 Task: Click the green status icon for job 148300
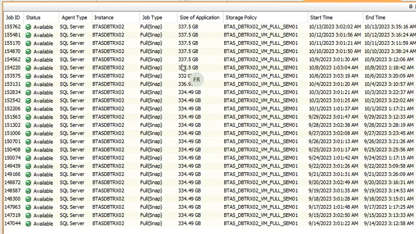28,199
